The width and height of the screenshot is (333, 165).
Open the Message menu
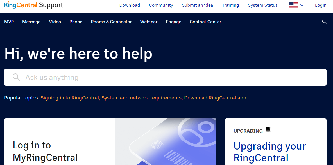click(31, 22)
